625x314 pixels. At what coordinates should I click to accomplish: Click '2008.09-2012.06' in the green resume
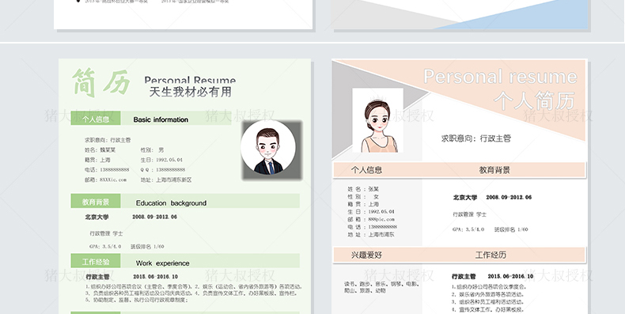(x=154, y=218)
